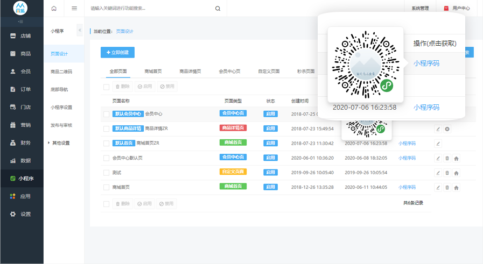
Task: Click the home icon in top bar
Action: pyautogui.click(x=54, y=8)
